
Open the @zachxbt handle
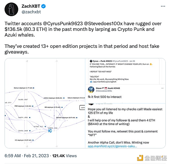(x=31, y=12)
